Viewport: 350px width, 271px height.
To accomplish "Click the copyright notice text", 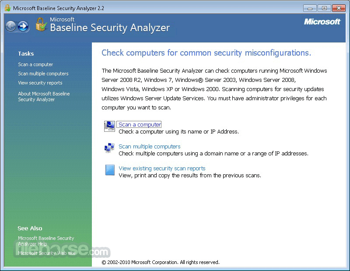I will pos(161,262).
